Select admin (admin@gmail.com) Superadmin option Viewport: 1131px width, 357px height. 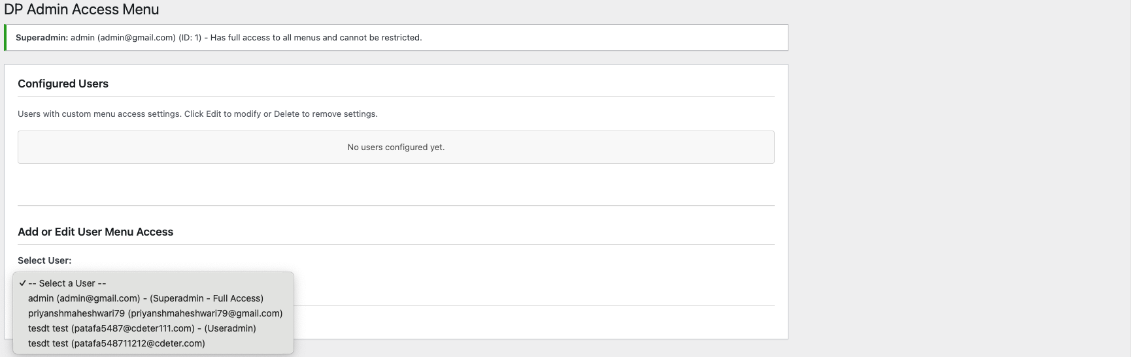145,298
